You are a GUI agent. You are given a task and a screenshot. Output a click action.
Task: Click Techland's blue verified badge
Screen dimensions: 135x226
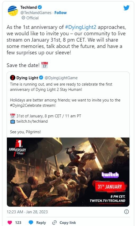point(40,7)
